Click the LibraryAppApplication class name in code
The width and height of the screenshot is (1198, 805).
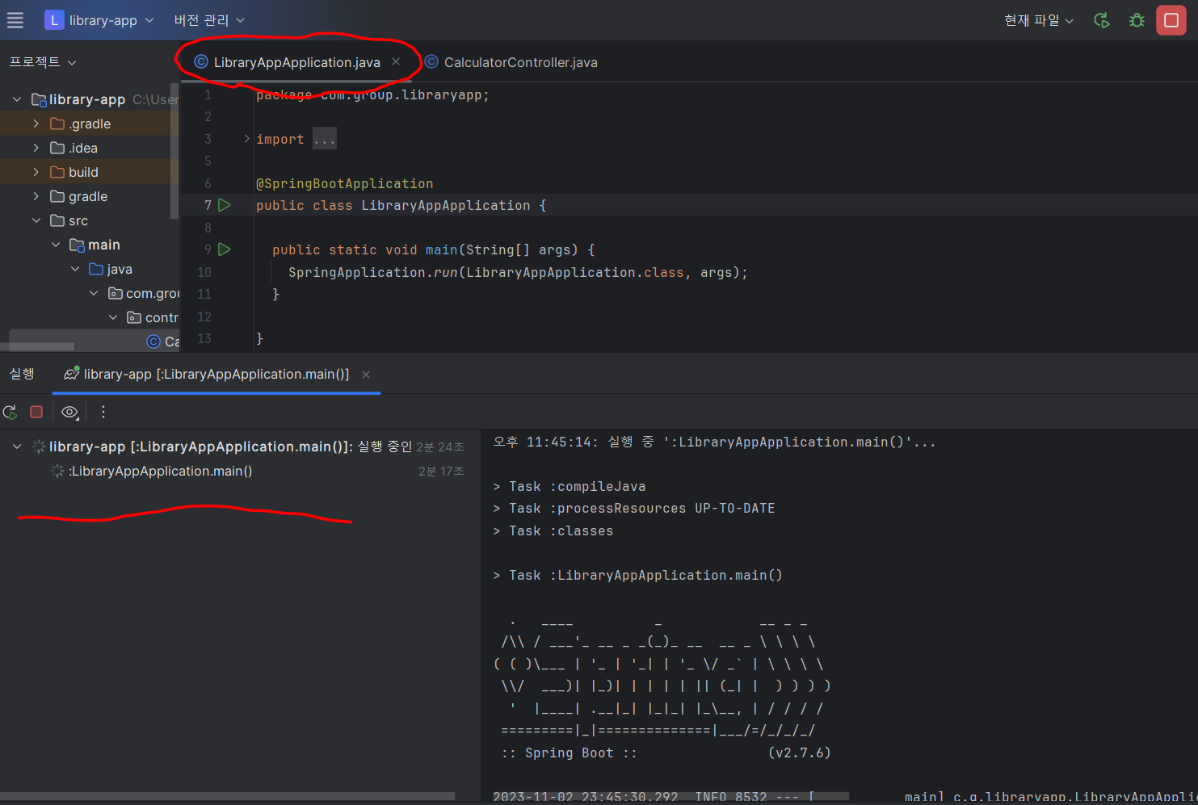[x=445, y=205]
